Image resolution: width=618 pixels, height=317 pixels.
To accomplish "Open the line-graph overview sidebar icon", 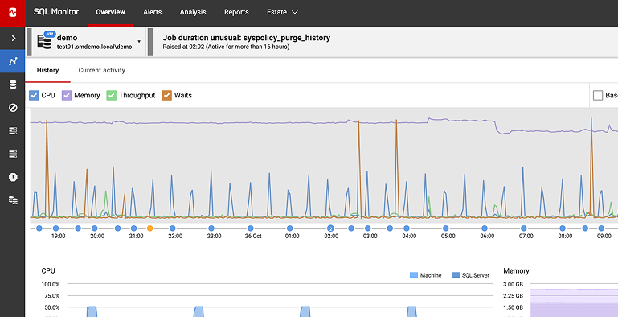I will (13, 61).
